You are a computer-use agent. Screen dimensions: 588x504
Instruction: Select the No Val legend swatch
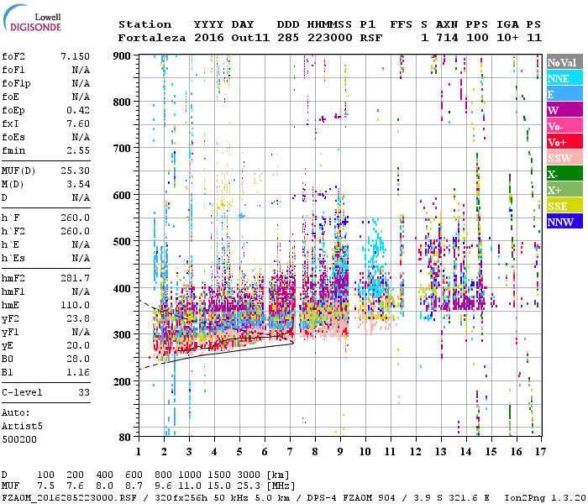point(564,62)
